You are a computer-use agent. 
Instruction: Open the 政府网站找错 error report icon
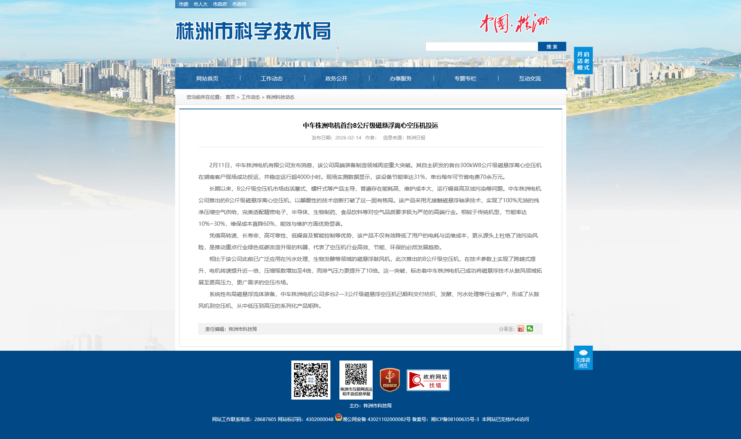(428, 380)
